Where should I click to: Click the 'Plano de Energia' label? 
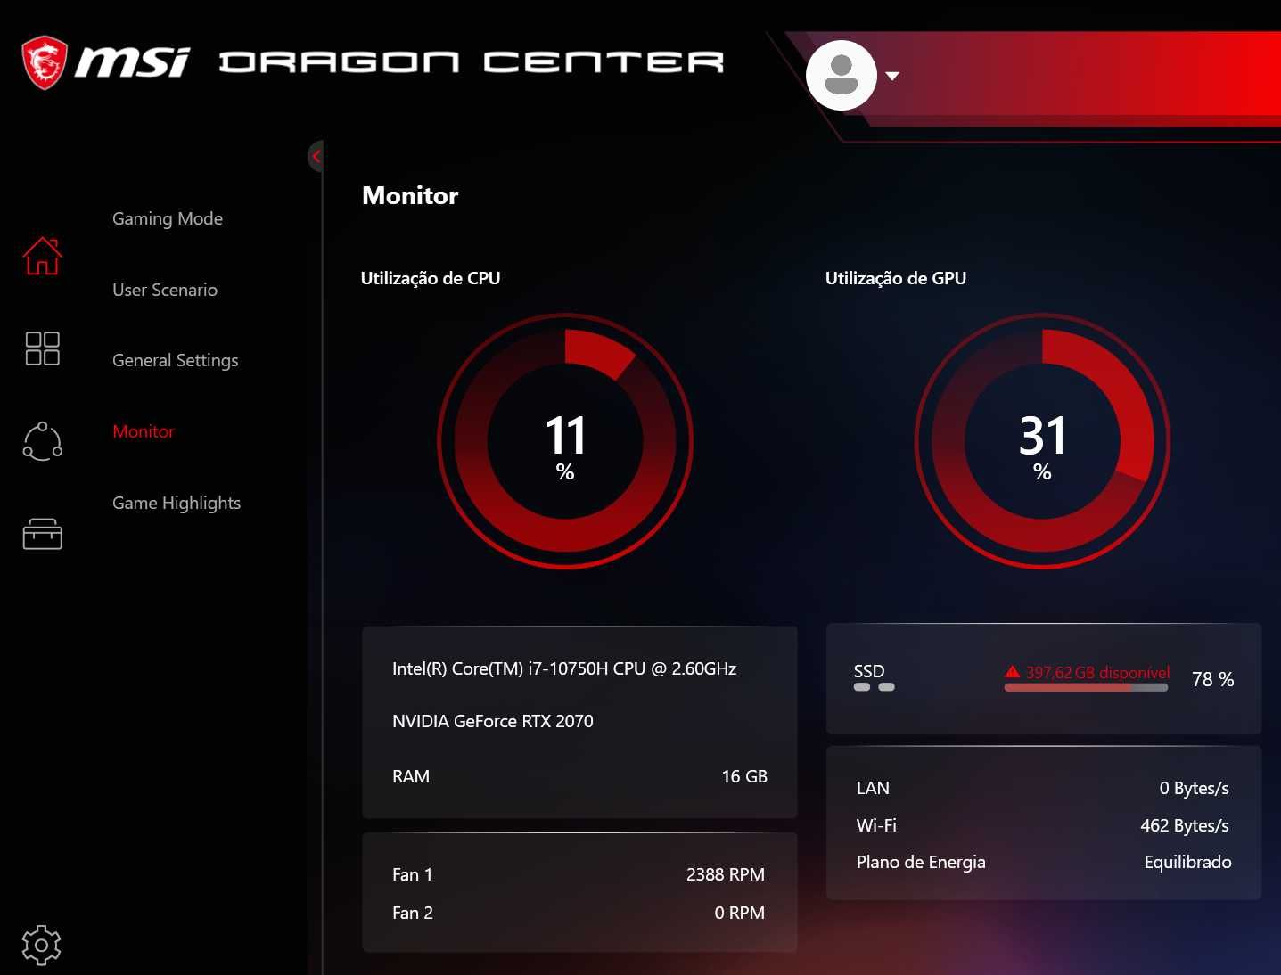click(x=921, y=862)
